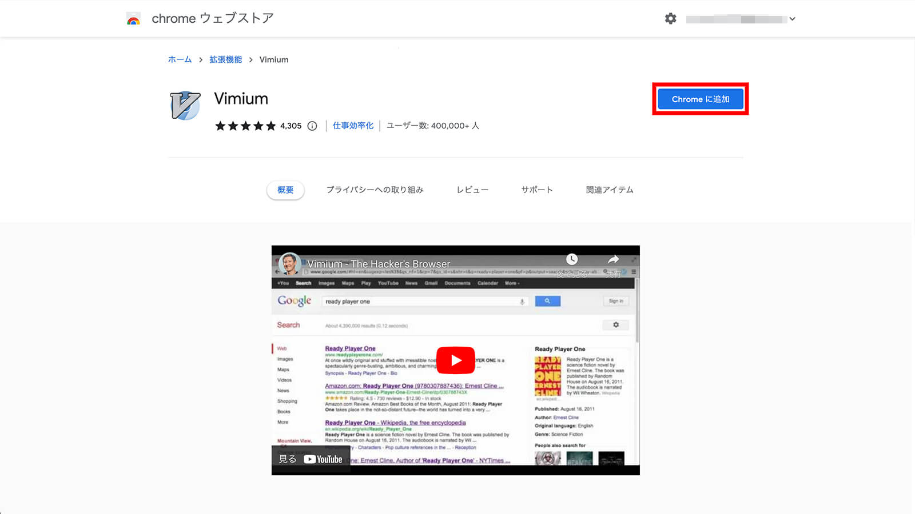Click the Chrome Web Store rainbow logo
The height and width of the screenshot is (514, 915).
click(133, 19)
